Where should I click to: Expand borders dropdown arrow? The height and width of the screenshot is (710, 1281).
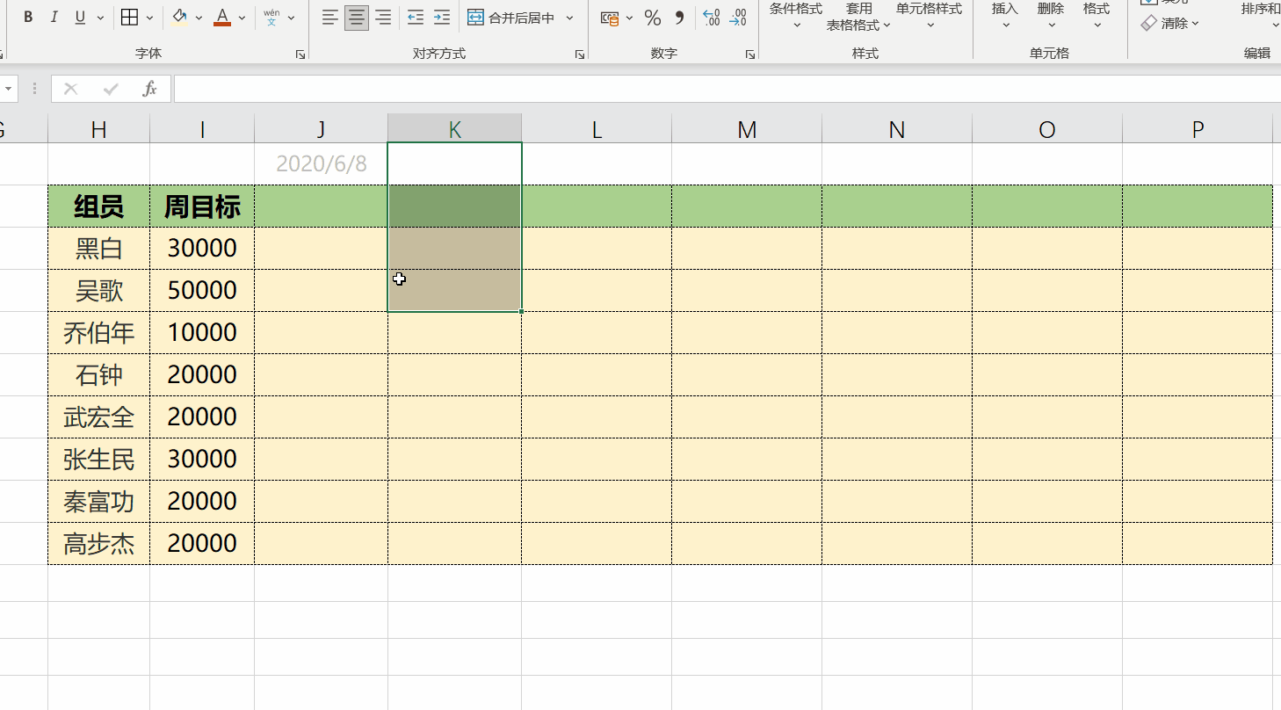pyautogui.click(x=149, y=18)
